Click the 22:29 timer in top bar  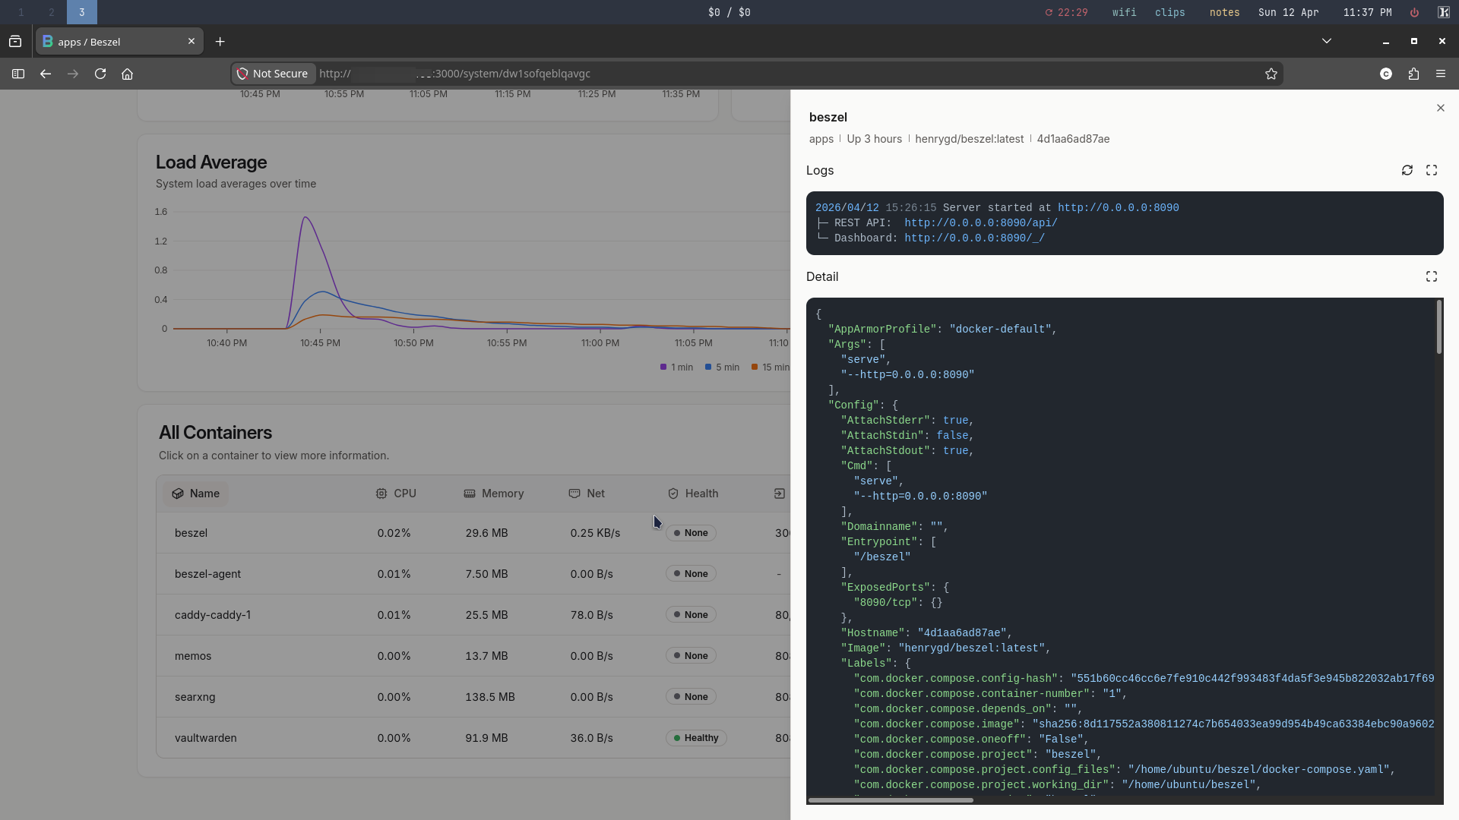pyautogui.click(x=1066, y=12)
